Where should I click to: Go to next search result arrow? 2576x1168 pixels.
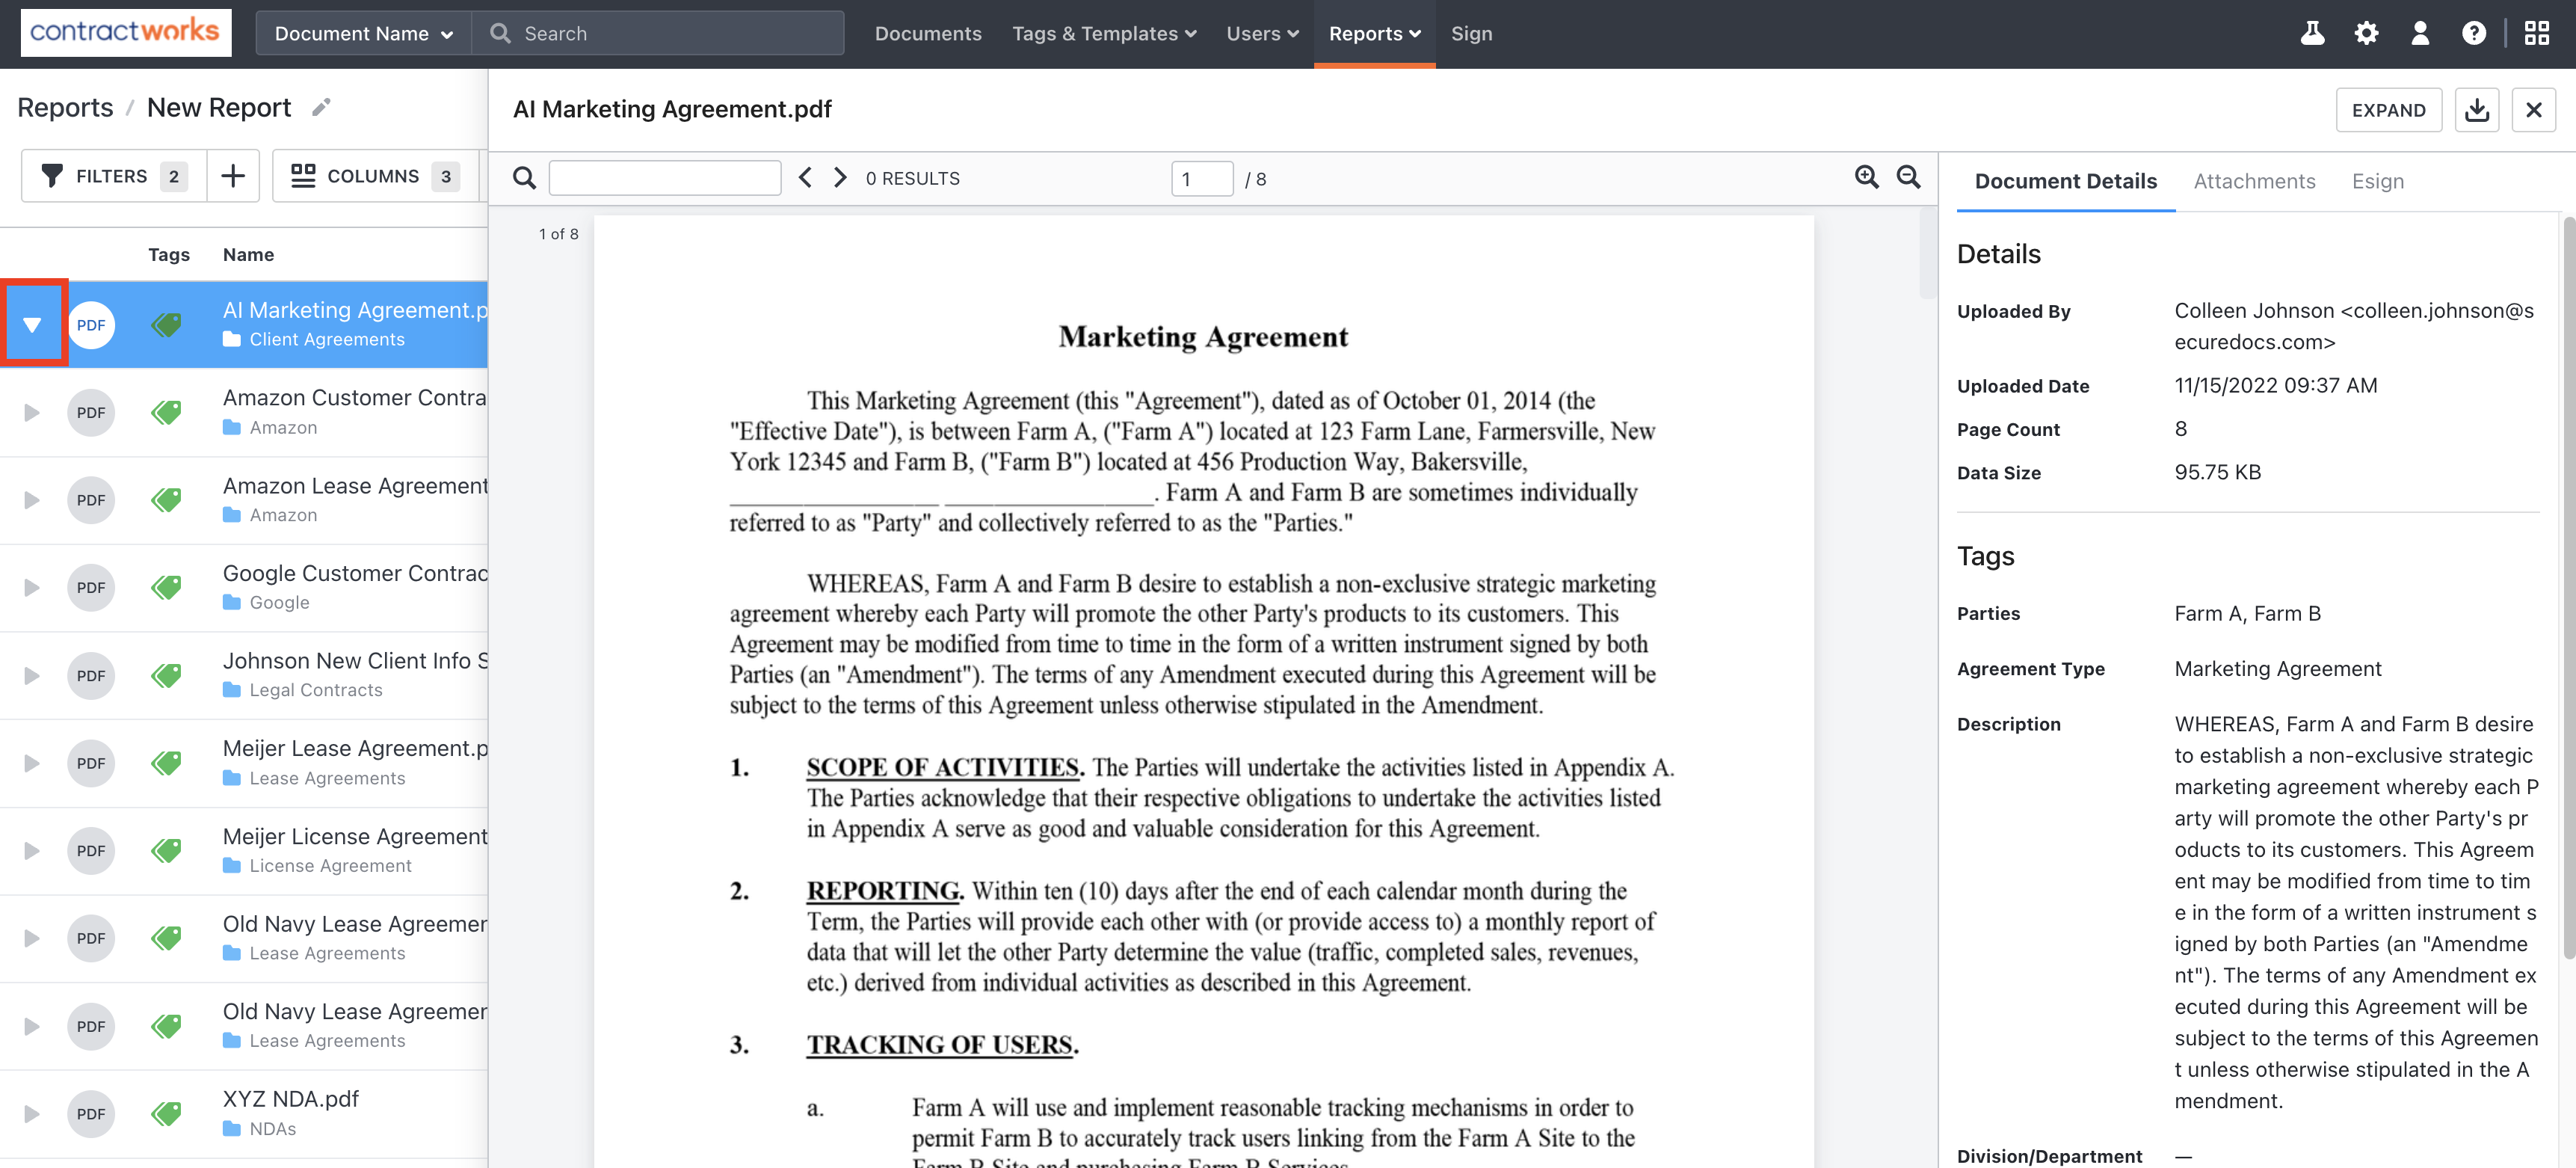(840, 178)
